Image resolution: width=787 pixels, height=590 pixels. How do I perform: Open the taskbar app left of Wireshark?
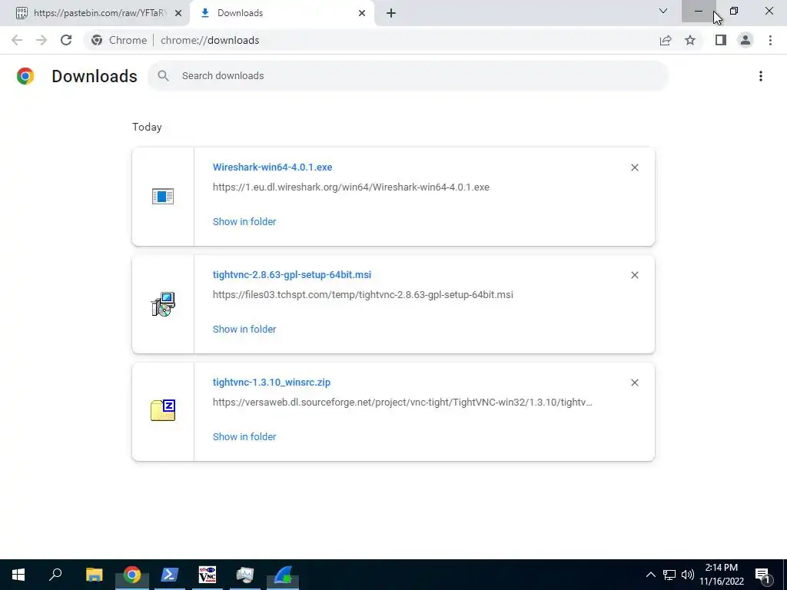(245, 575)
